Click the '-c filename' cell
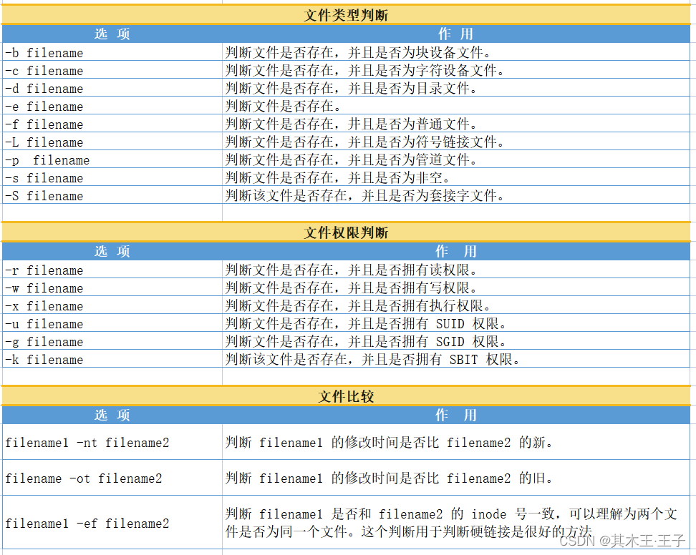 [x=112, y=70]
